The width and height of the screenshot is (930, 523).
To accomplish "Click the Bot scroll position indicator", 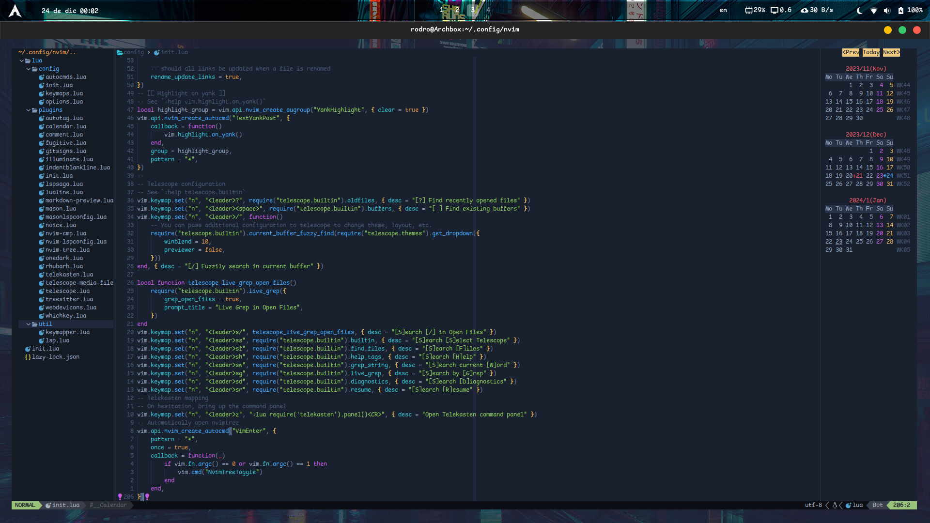I will [x=878, y=505].
